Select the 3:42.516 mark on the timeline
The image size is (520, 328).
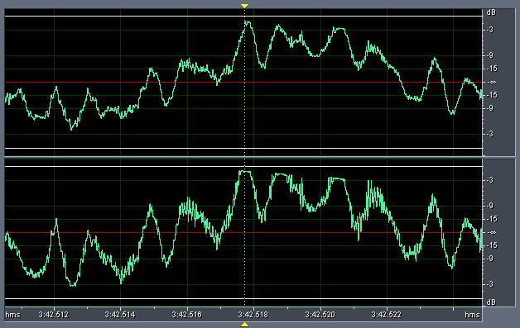186,315
